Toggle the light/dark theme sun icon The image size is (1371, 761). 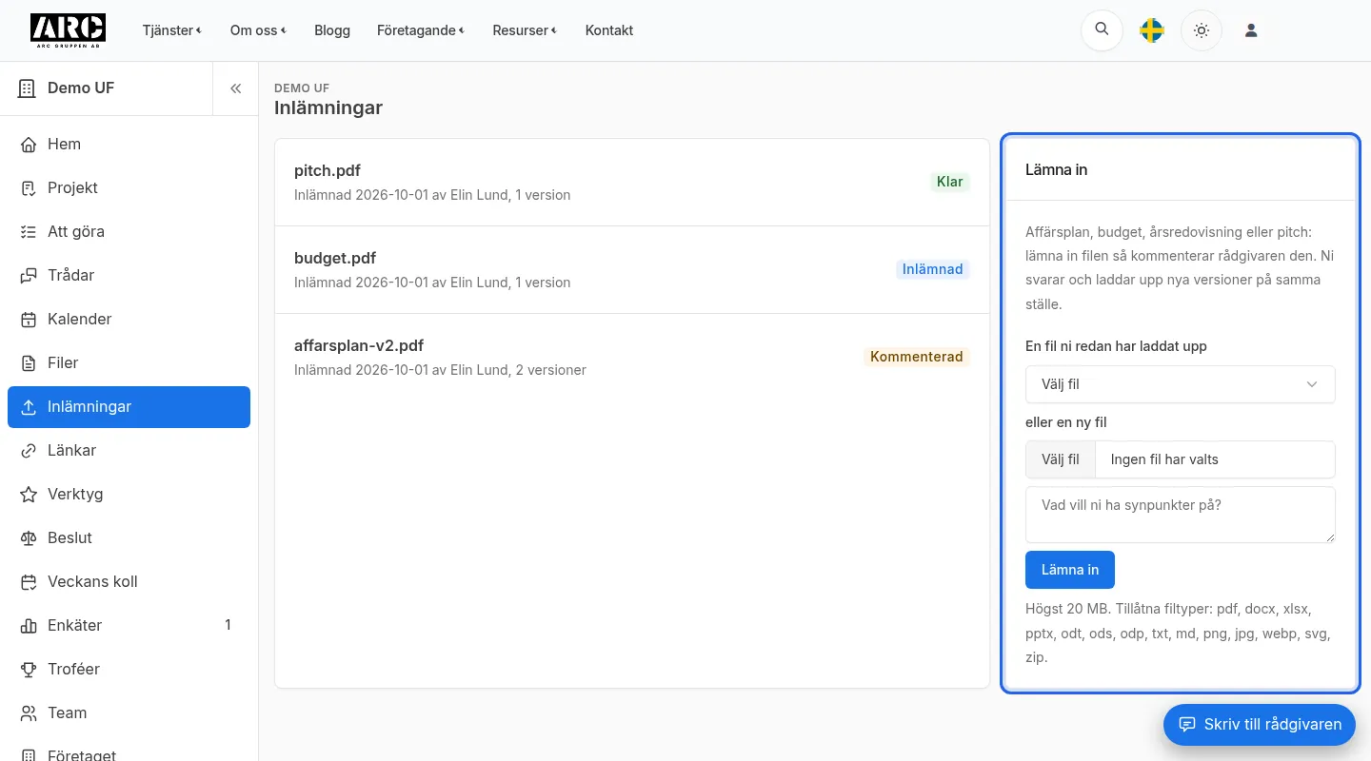[x=1202, y=30]
